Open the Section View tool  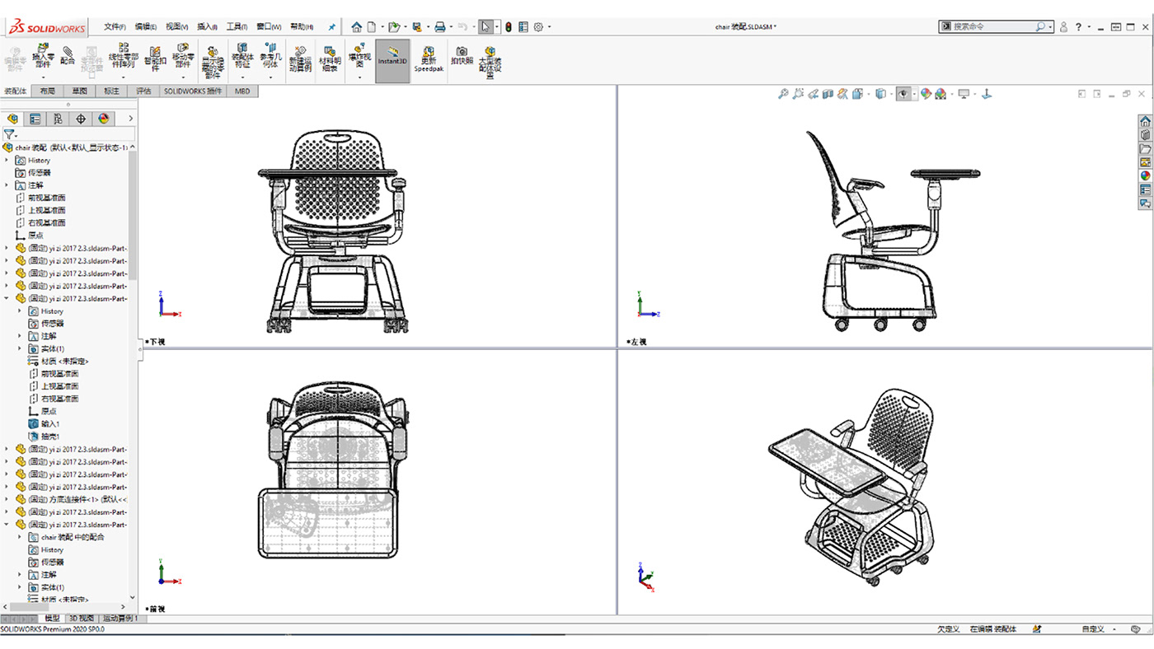(828, 94)
